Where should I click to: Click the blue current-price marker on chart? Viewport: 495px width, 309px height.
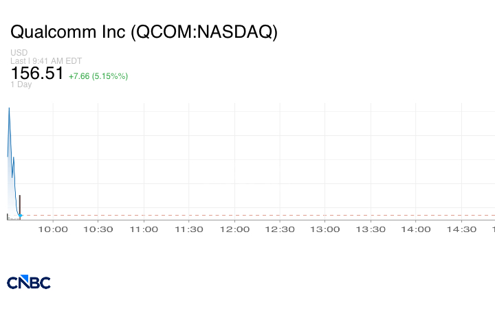coord(20,216)
